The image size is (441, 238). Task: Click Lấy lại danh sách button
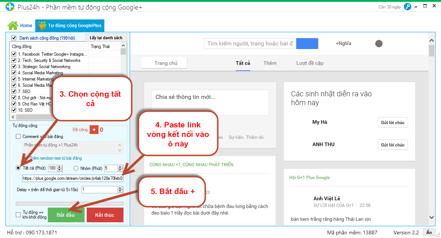(x=106, y=38)
